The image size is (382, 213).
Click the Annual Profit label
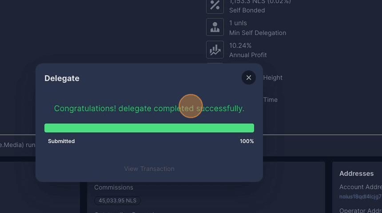[x=248, y=55]
